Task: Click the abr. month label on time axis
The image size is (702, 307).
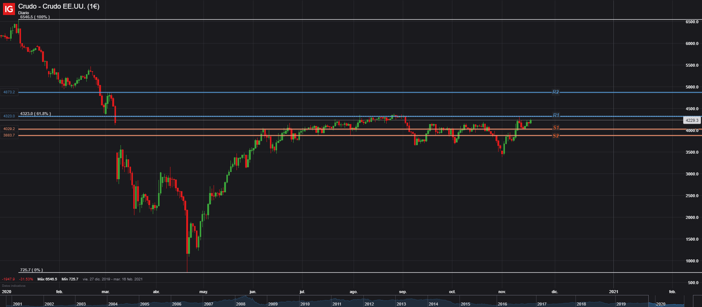Action: pos(156,292)
